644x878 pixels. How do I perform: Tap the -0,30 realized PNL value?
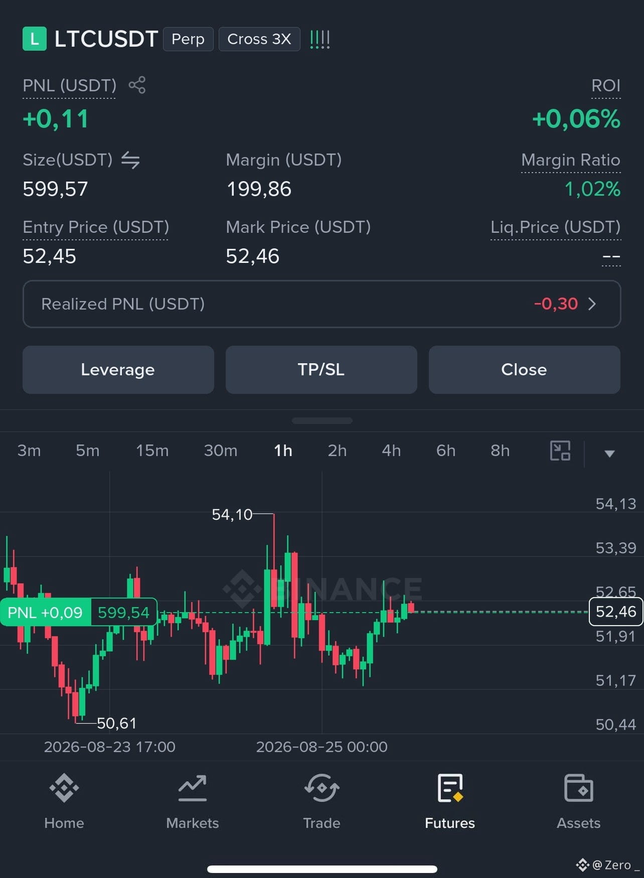556,304
